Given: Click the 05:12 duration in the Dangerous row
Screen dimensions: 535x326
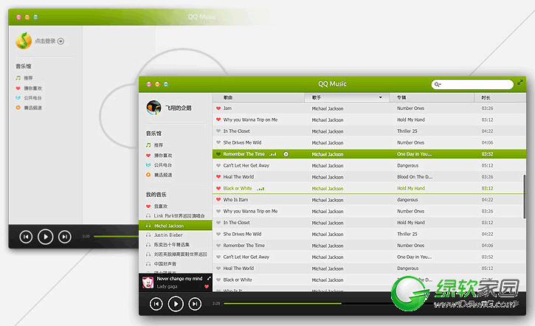Looking at the screenshot, I should [x=487, y=165].
